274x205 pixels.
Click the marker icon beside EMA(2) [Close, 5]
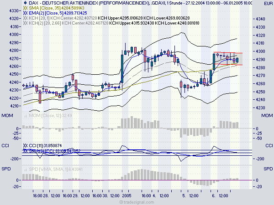(25, 13)
